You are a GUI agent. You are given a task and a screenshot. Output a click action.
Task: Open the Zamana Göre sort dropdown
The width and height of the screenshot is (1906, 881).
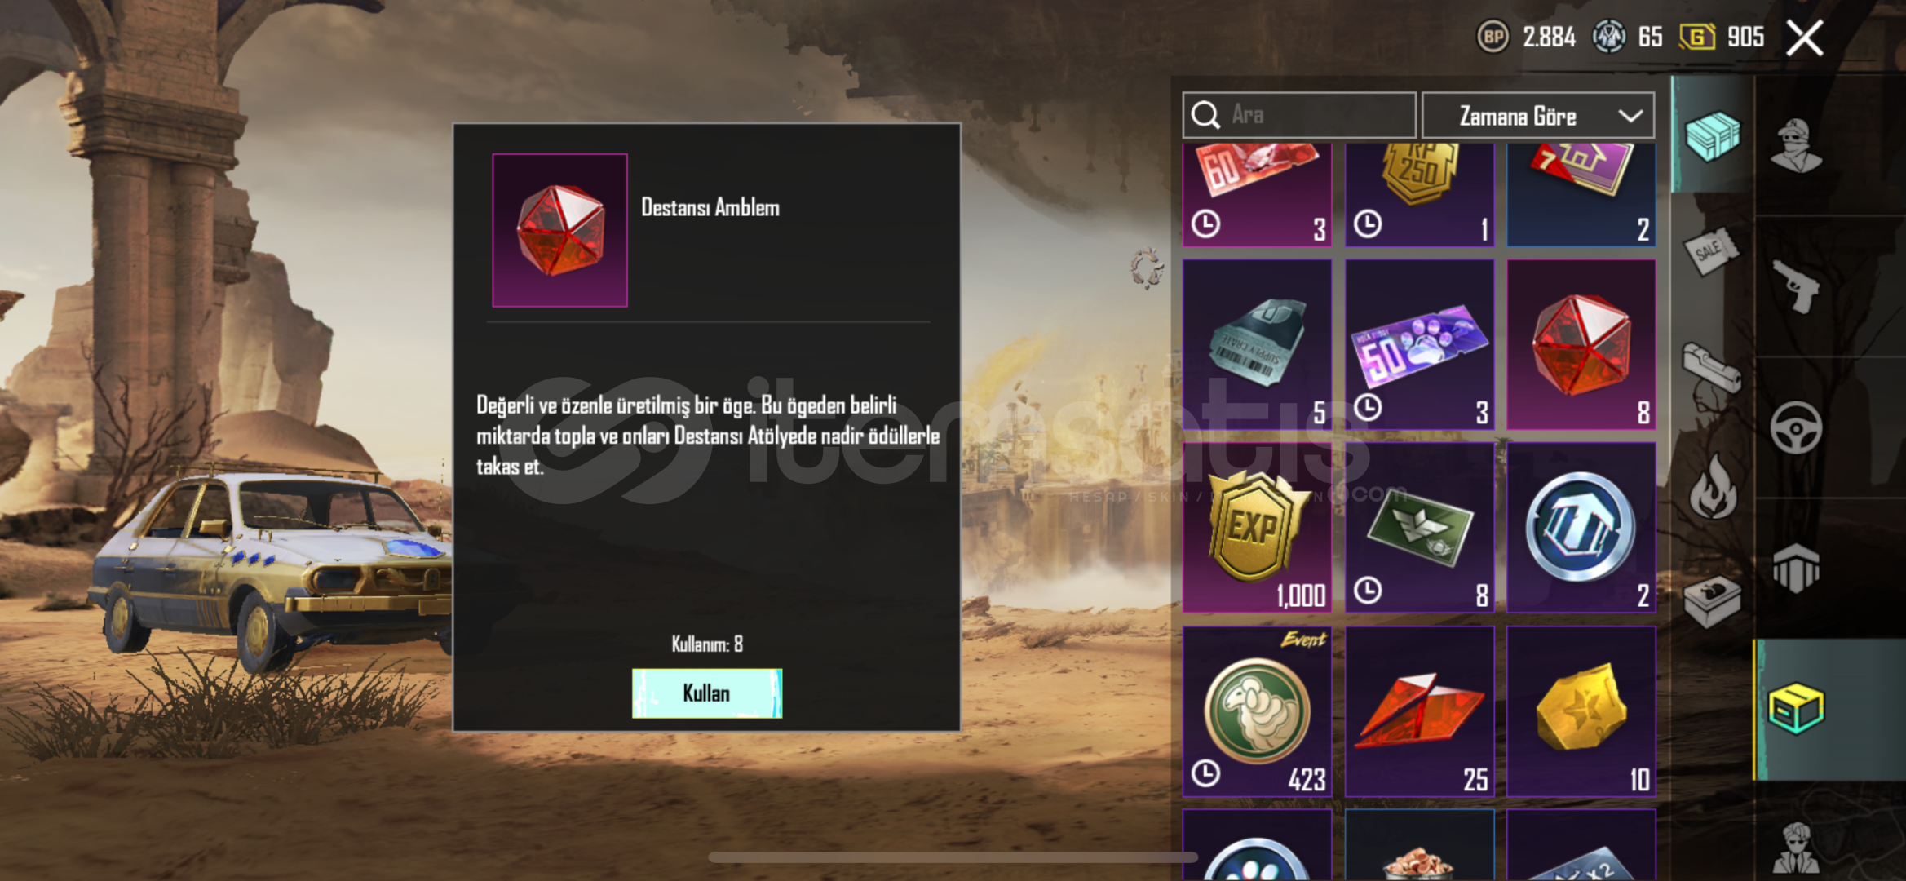pos(1538,116)
